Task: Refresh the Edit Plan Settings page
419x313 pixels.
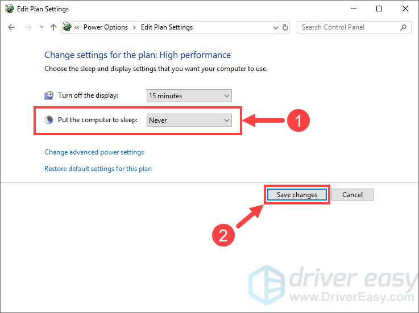Action: click(285, 27)
